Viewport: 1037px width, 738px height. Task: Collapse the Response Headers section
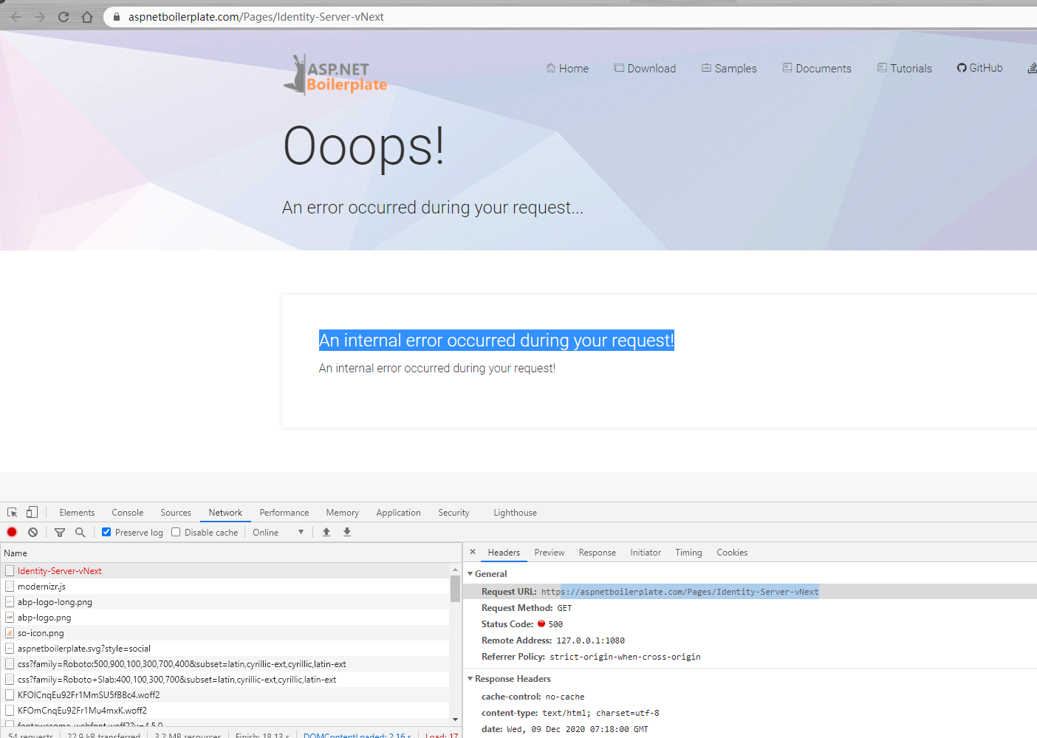(470, 678)
